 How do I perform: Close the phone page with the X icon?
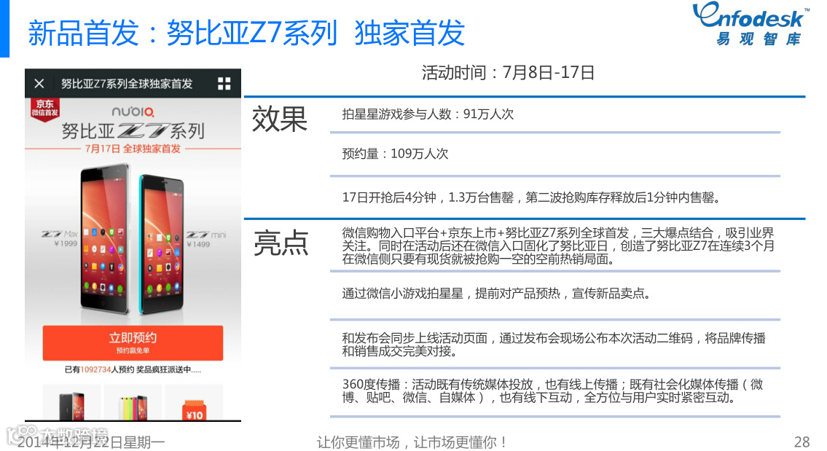[39, 83]
